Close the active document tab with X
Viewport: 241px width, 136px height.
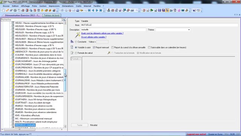click(x=239, y=15)
